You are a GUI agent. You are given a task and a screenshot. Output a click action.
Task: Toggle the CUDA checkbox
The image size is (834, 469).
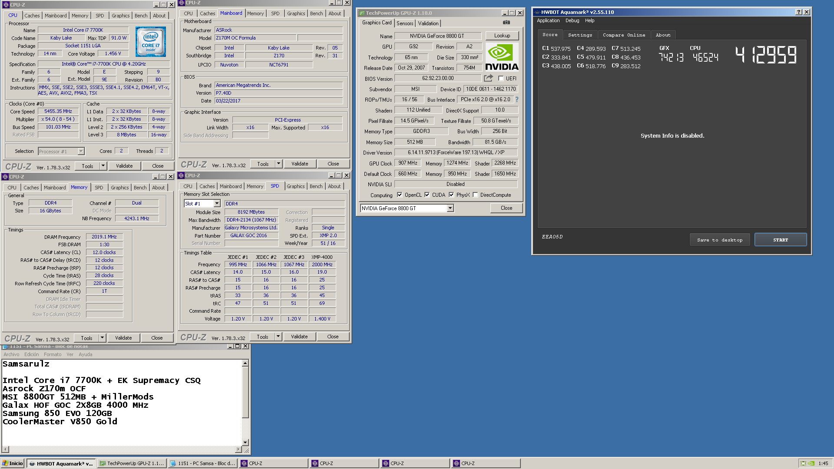click(427, 195)
